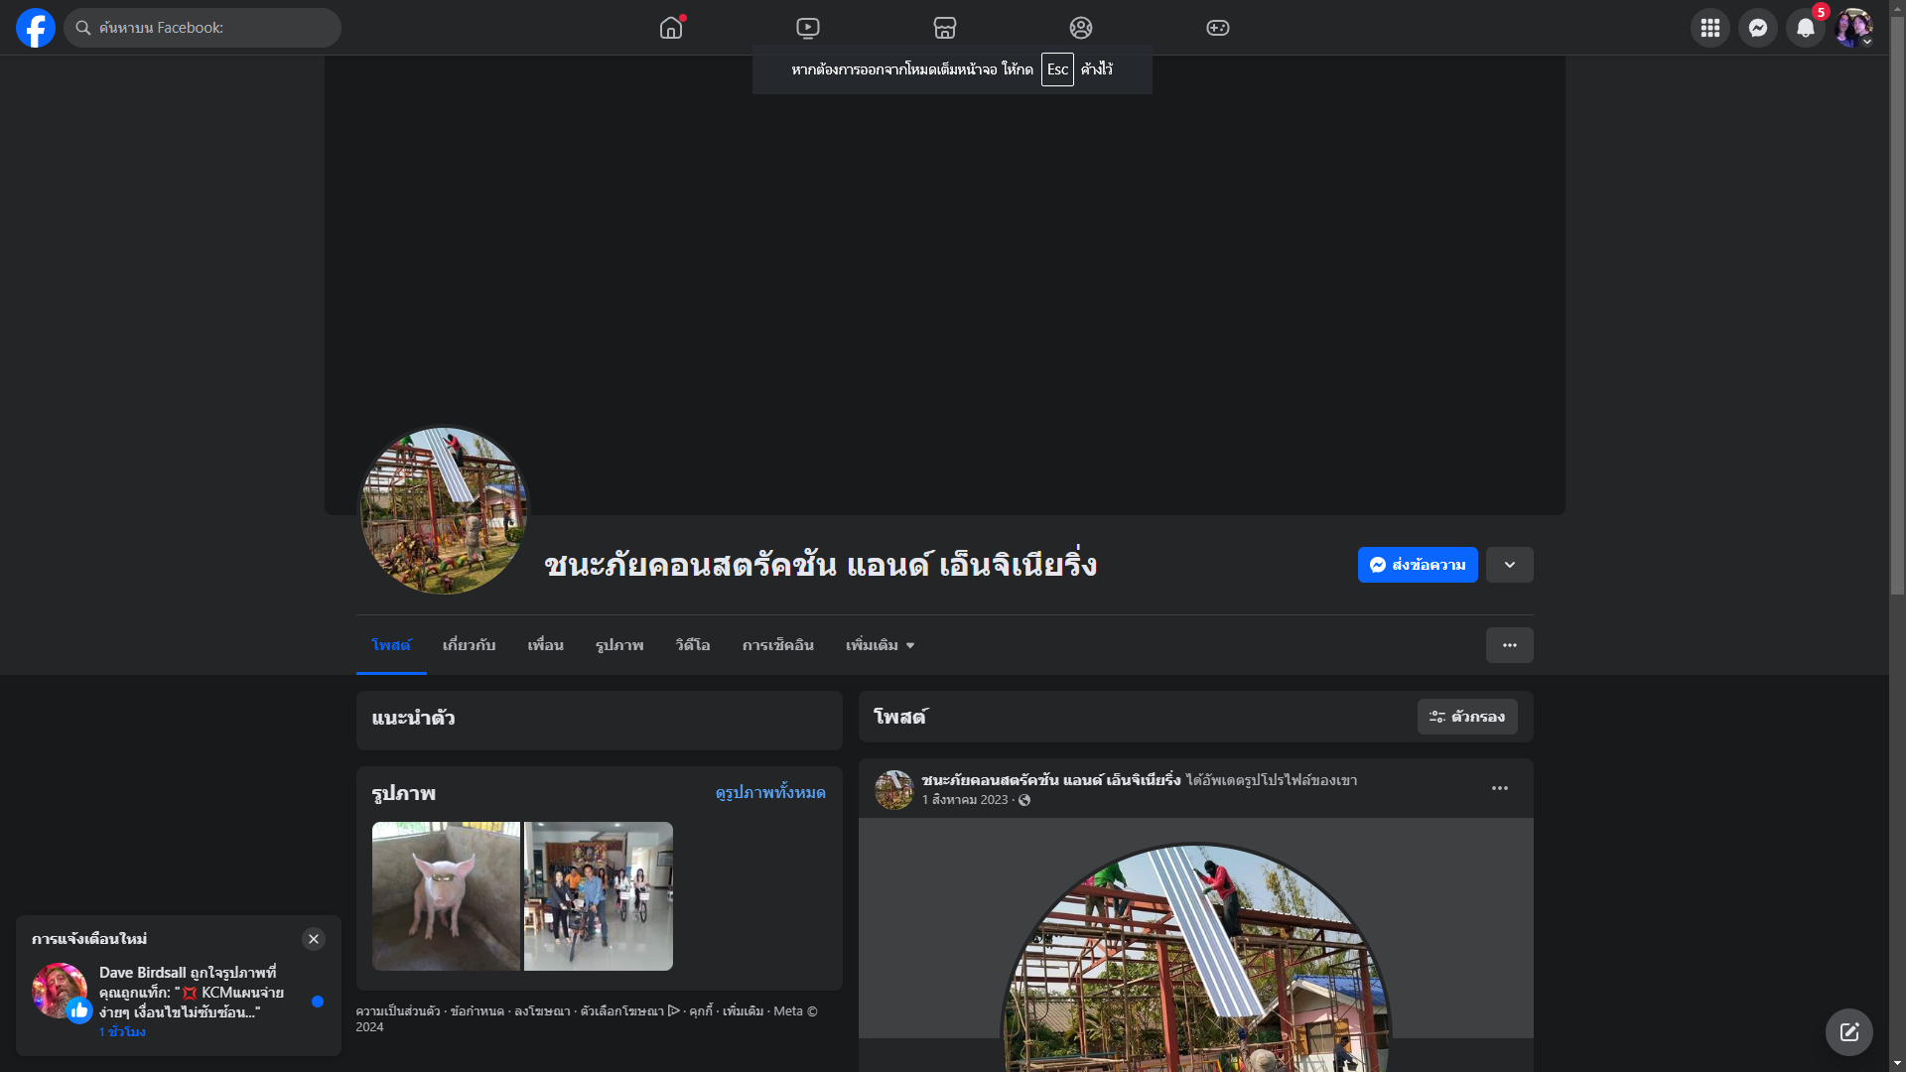This screenshot has width=1906, height=1072.
Task: Click the คุกกี้ footer link
Action: (701, 1011)
